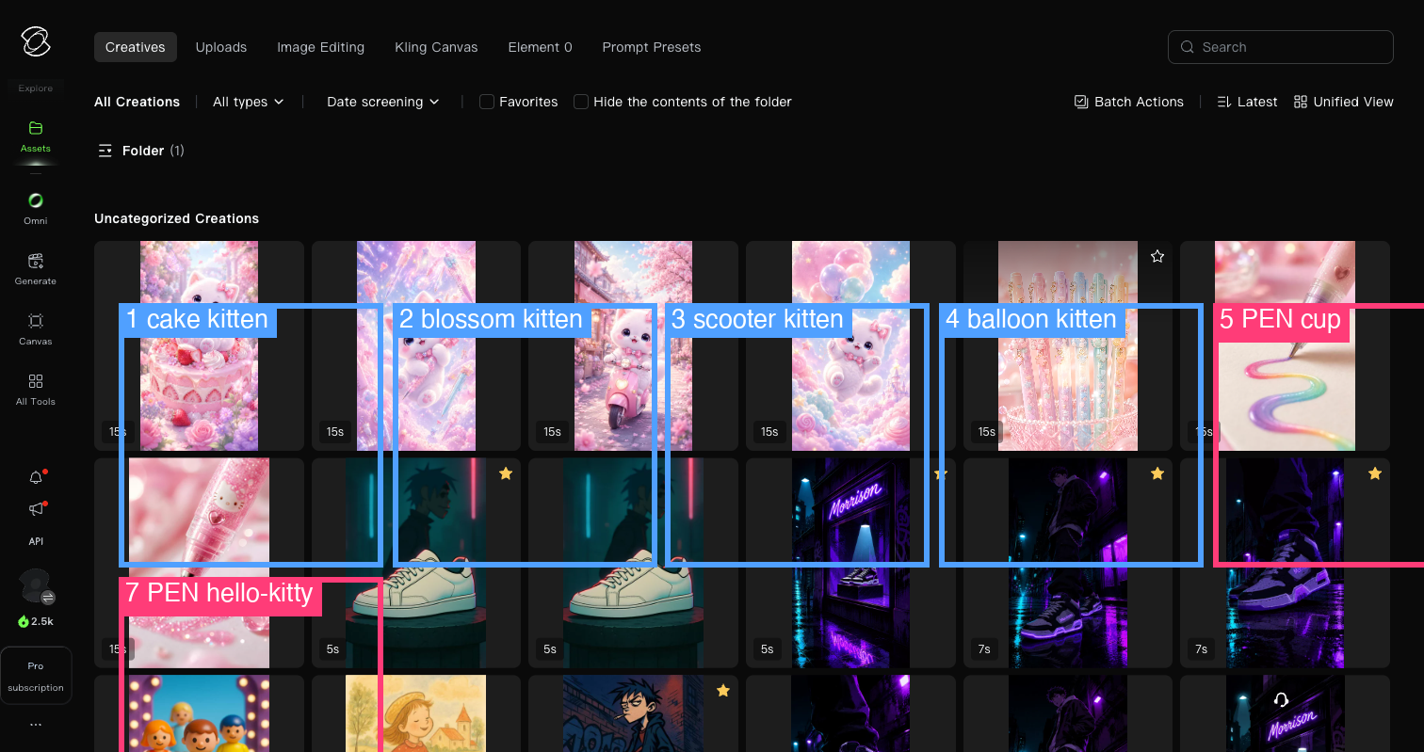Screen dimensions: 1424x752
Task: Open the headset support icon
Action: (1281, 699)
